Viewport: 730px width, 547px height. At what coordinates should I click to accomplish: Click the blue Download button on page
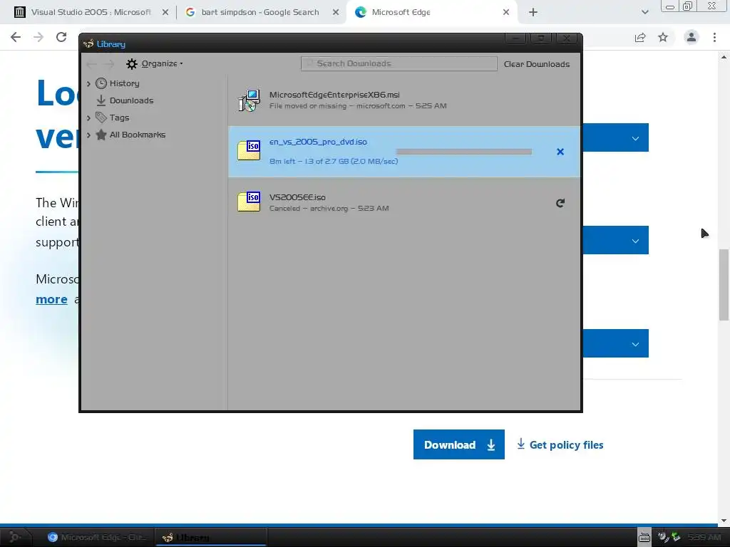click(x=458, y=444)
